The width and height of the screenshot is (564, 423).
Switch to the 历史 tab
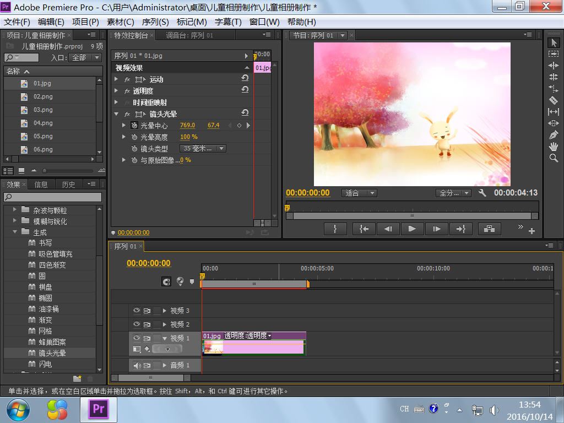[x=68, y=185]
